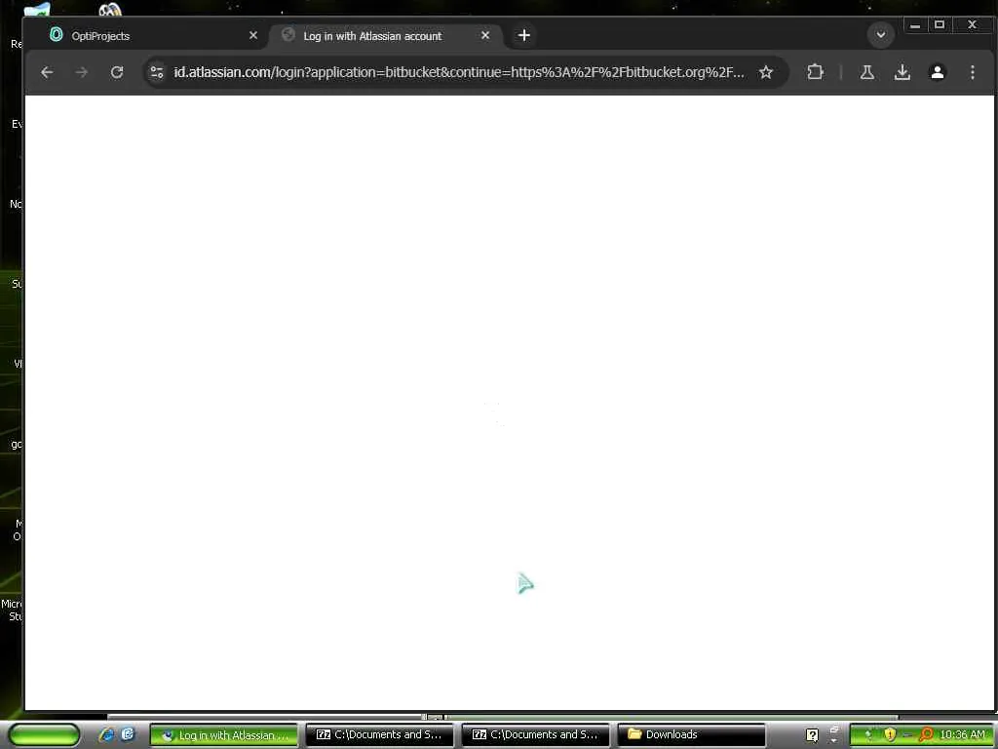Switch to first C:\Documents and S... taskbar window
This screenshot has width=998, height=749.
(x=379, y=735)
